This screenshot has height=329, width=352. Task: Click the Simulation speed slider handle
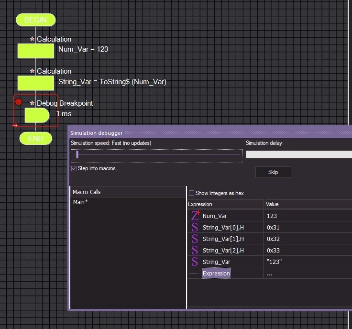pyautogui.click(x=77, y=154)
